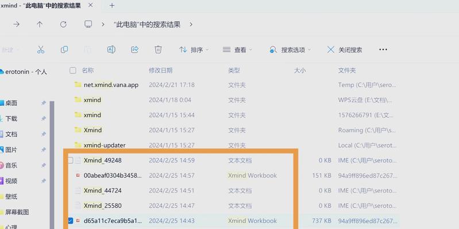Go up one folder level
Screen dimensions: 459x229
[x=40, y=25]
